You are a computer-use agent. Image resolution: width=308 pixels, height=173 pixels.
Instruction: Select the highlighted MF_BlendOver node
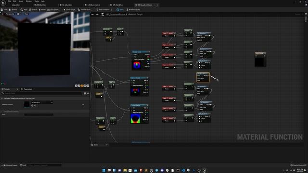(203, 77)
